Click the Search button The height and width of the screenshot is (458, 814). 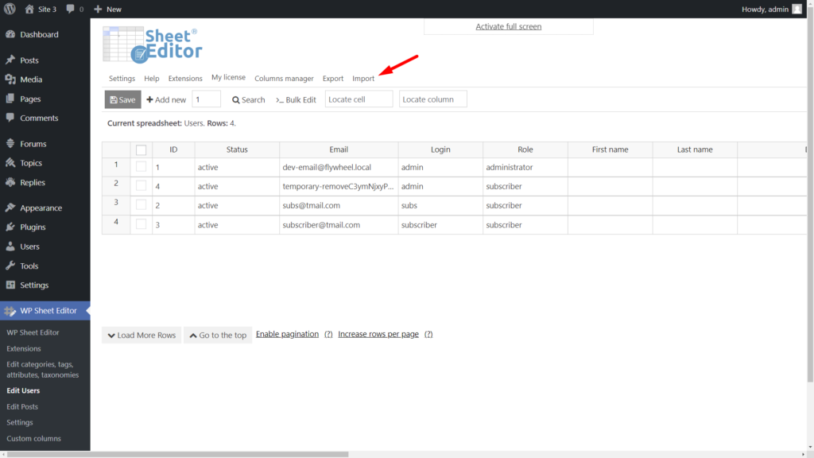point(249,99)
